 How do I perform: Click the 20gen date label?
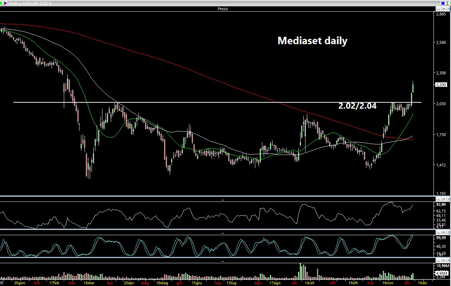coord(20,283)
